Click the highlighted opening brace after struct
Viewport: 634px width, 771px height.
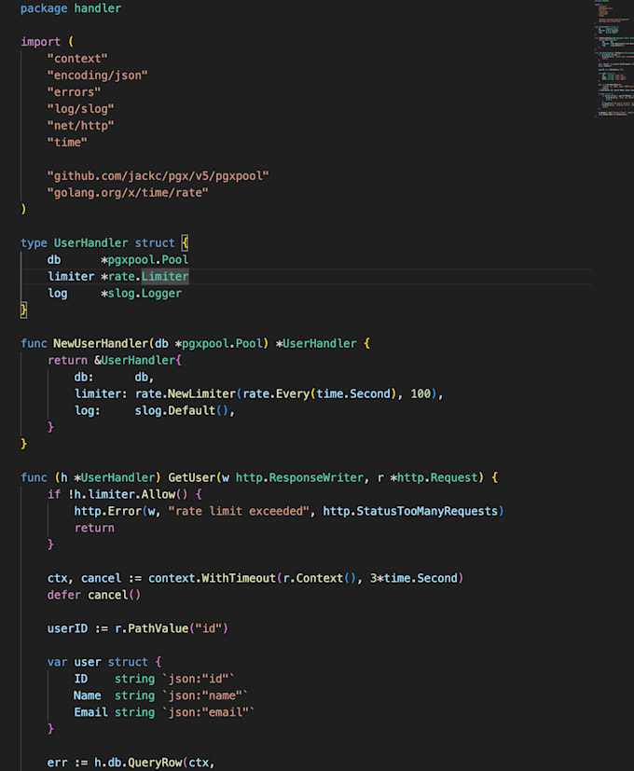pyautogui.click(x=185, y=243)
